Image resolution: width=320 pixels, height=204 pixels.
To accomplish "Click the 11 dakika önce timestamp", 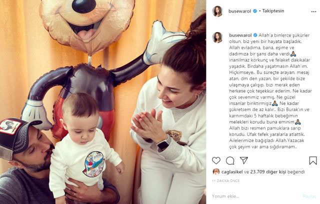I will click(x=225, y=180).
